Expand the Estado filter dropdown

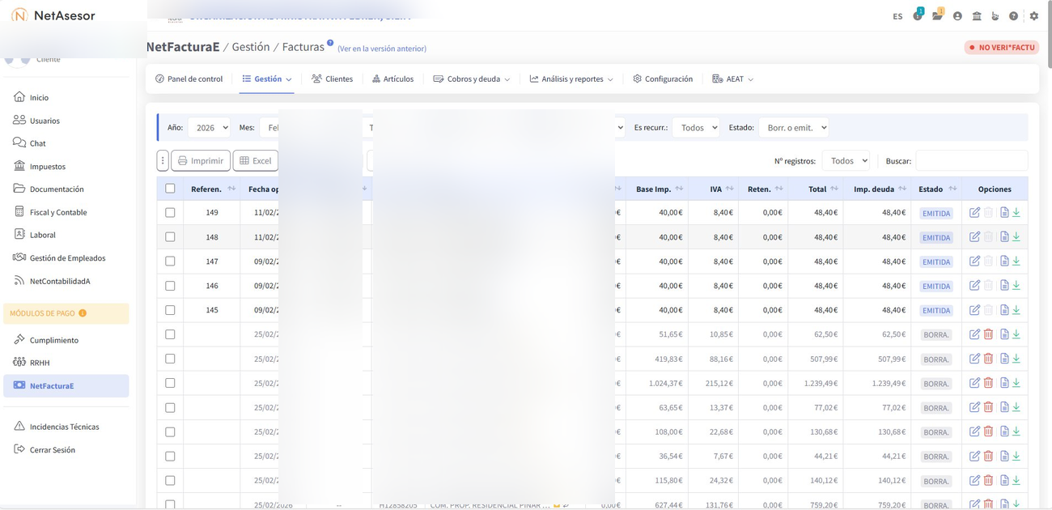(x=793, y=128)
